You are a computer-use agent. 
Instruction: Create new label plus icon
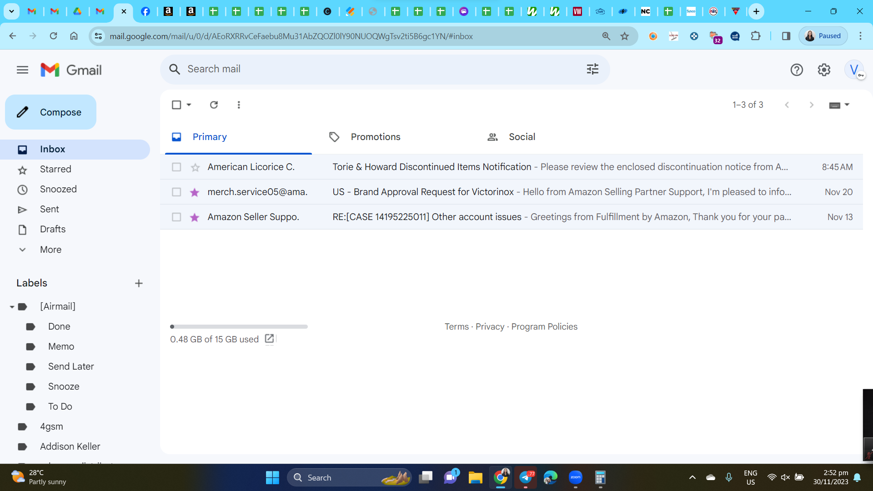point(139,284)
